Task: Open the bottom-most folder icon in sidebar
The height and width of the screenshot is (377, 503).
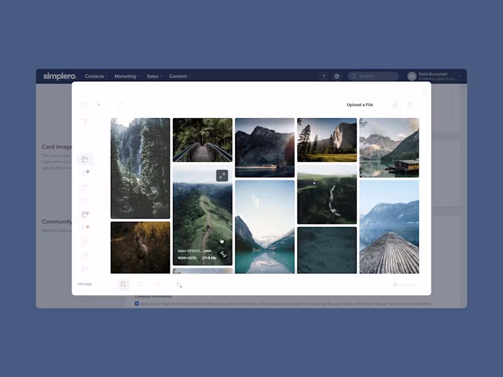Action: pos(85,270)
